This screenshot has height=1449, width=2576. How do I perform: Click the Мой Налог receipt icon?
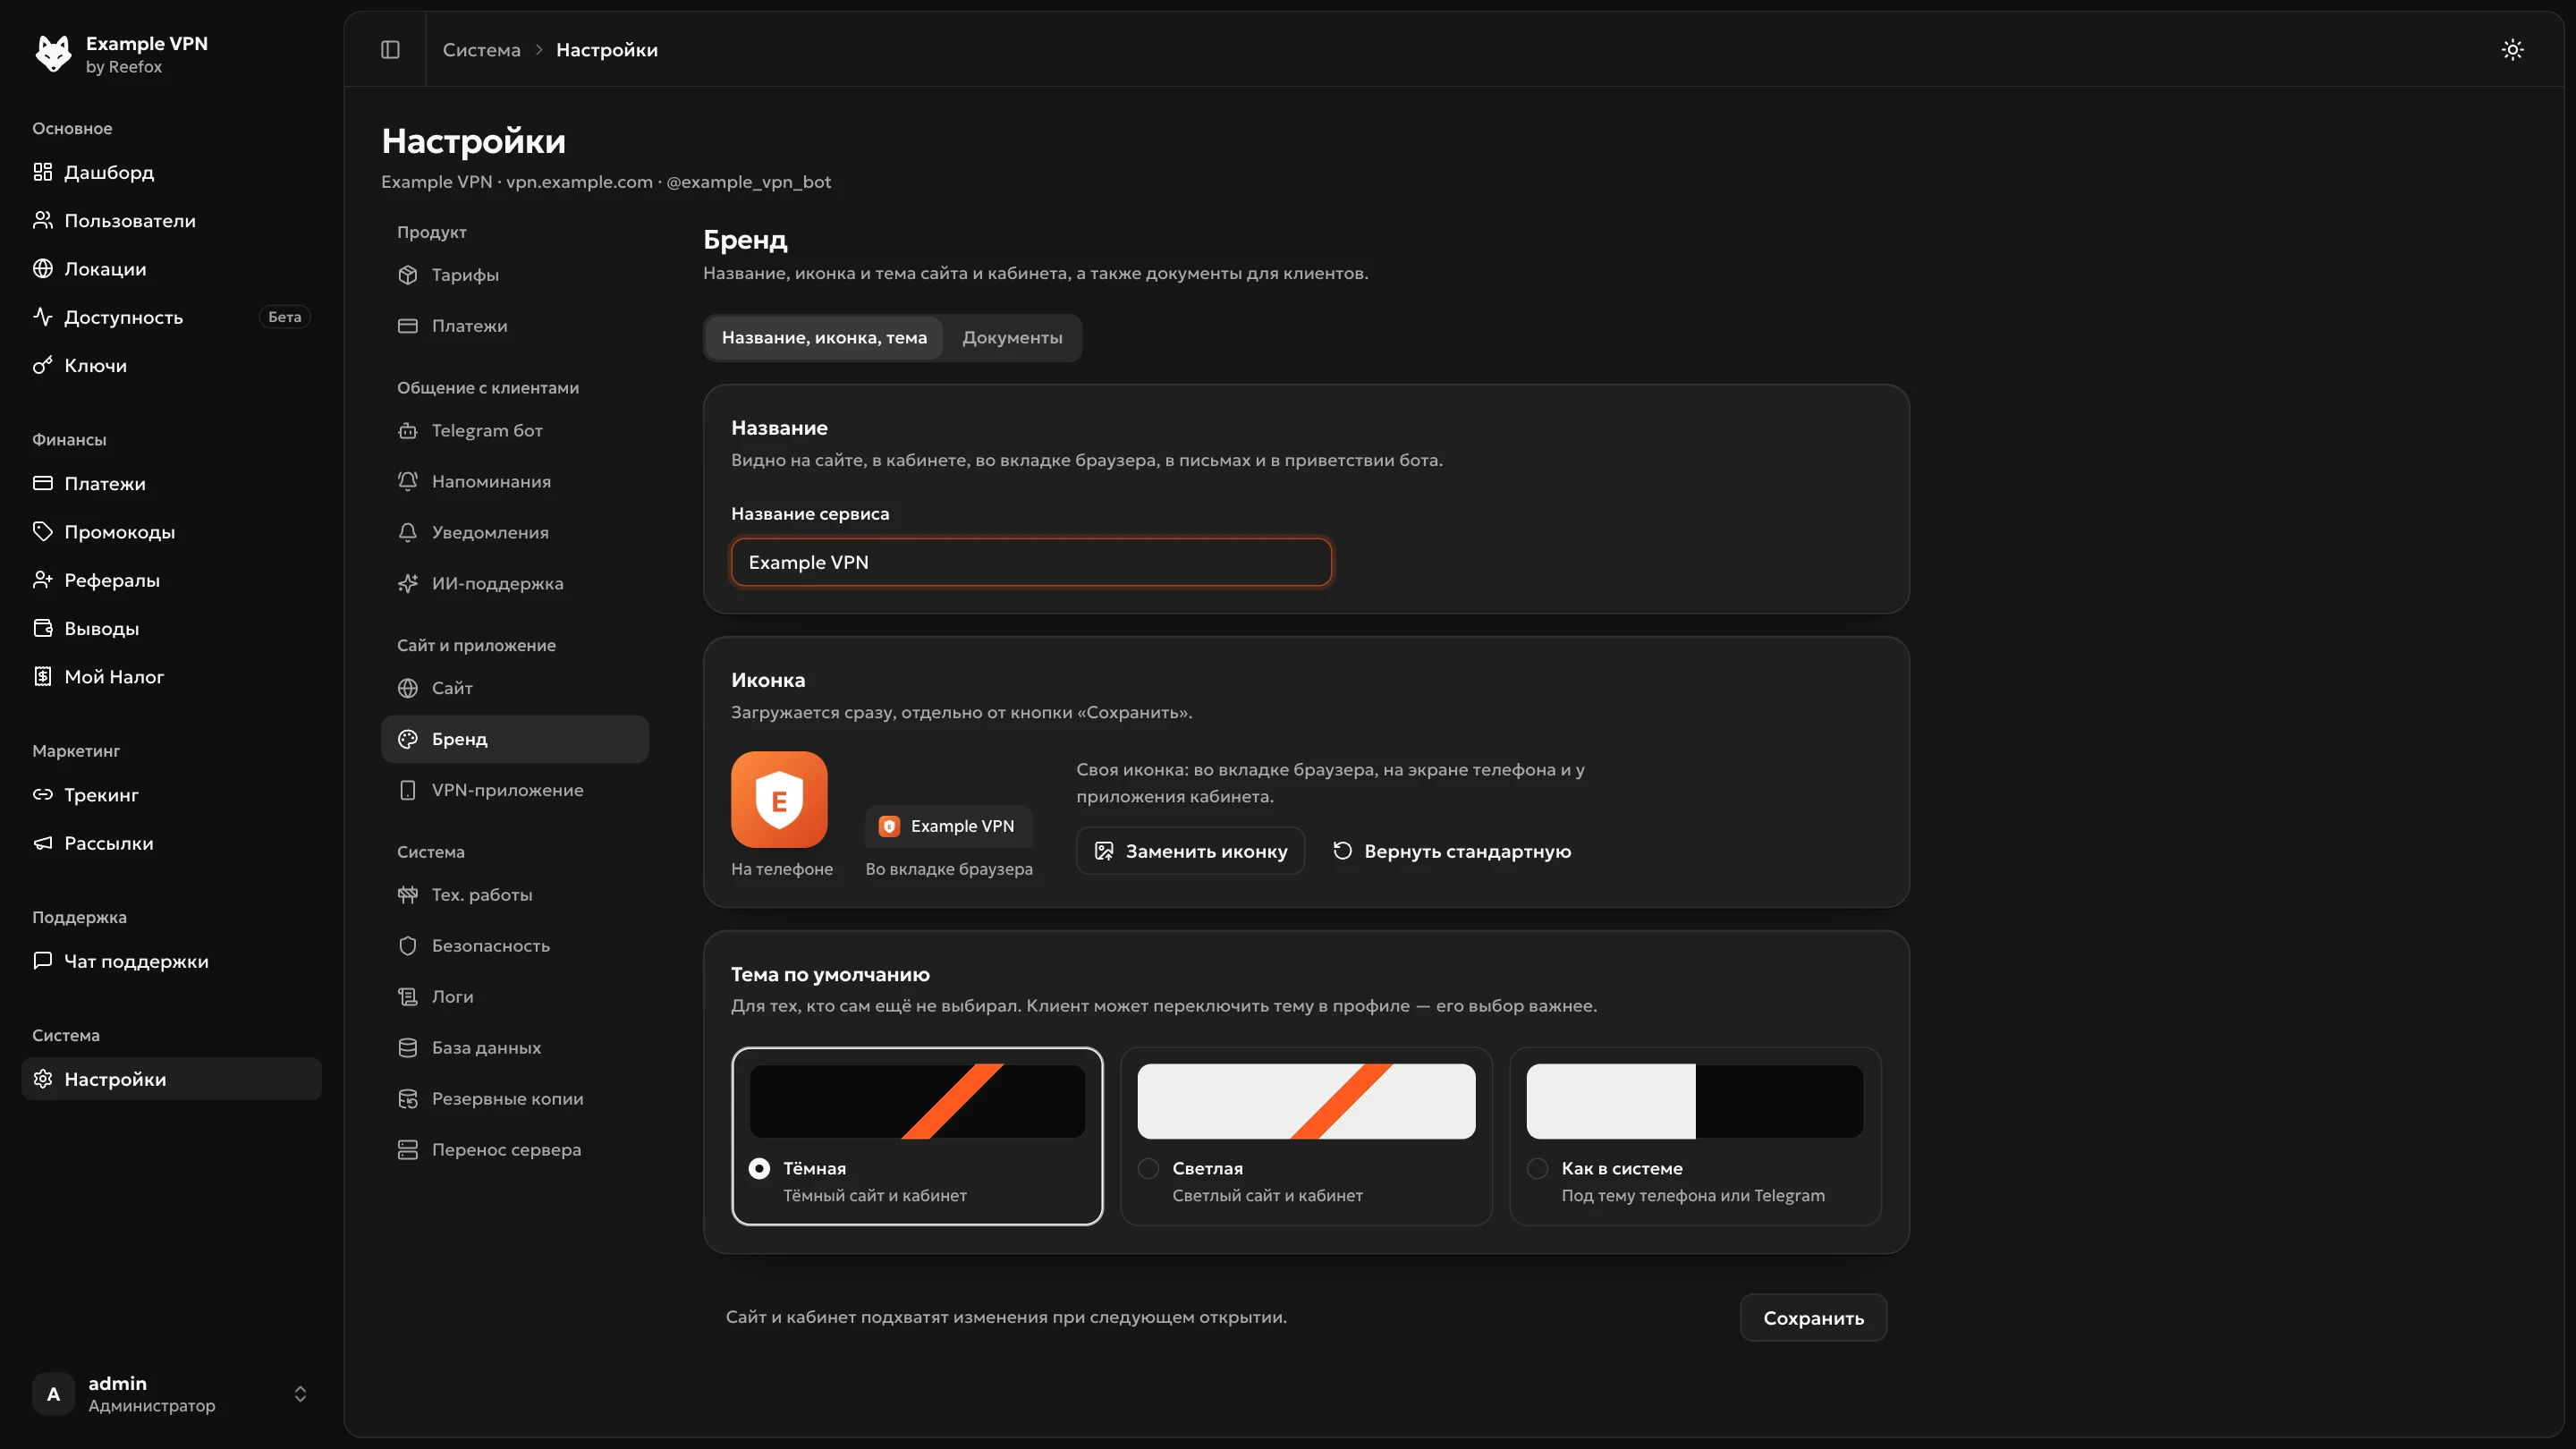(42, 676)
